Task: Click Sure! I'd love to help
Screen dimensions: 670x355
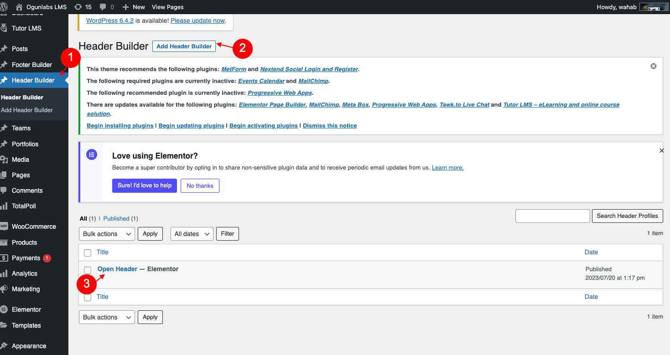Action: pyautogui.click(x=145, y=185)
